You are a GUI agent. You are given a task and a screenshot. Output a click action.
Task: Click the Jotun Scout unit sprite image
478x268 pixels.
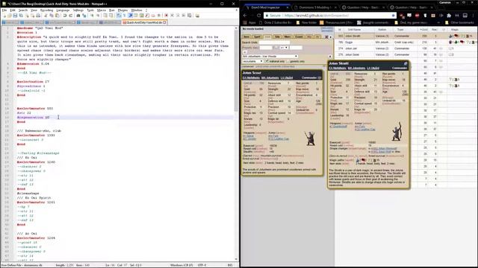pyautogui.click(x=310, y=138)
